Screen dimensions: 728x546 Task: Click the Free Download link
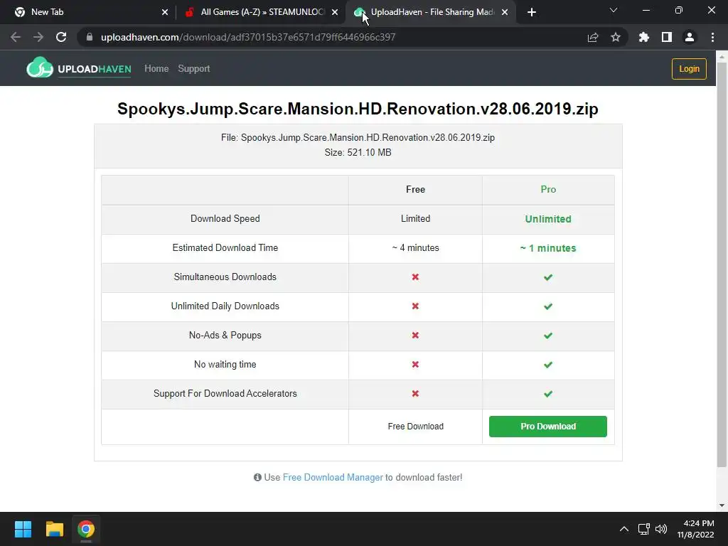pos(415,427)
